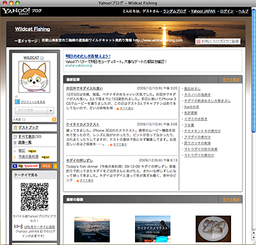Screen dimensions: 256x245
Task: Click the blue vertical scrollbar thumb
Action: 253,70
